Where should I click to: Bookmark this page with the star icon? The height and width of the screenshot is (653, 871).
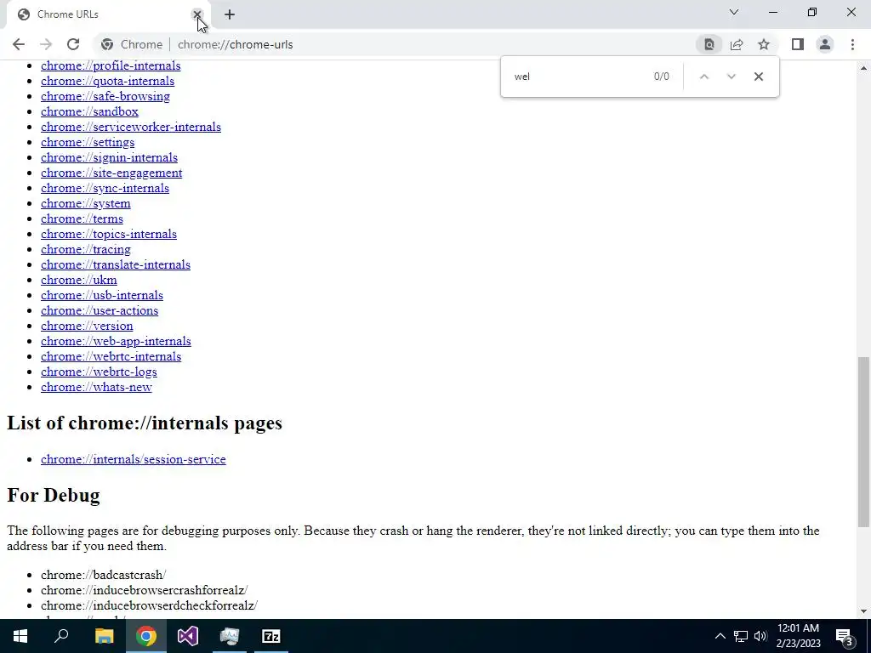(764, 44)
